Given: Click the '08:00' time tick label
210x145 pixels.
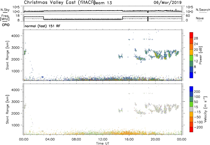Looking at the screenshot, I should [76, 140].
